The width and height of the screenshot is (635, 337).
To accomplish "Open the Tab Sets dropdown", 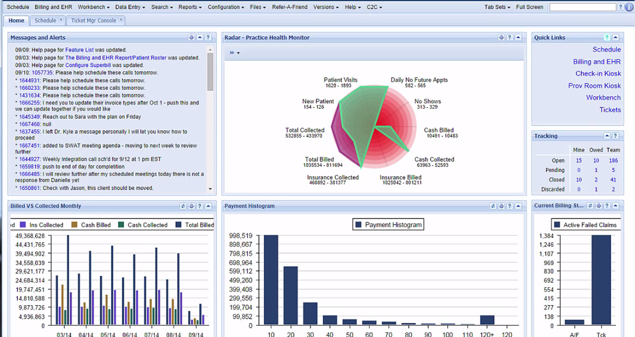I will click(497, 7).
